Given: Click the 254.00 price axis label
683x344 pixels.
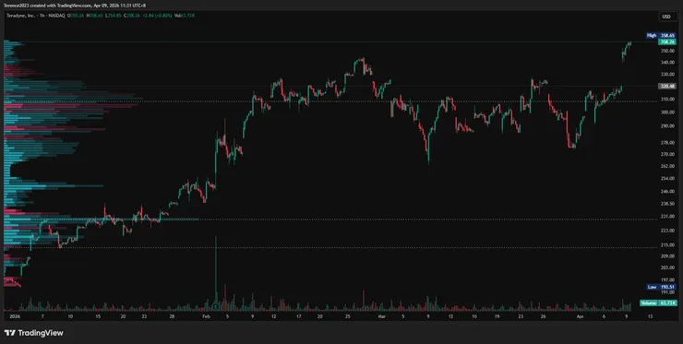Looking at the screenshot, I should pyautogui.click(x=667, y=179).
